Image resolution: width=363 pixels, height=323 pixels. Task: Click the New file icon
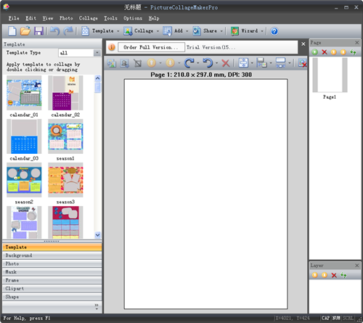pos(12,31)
